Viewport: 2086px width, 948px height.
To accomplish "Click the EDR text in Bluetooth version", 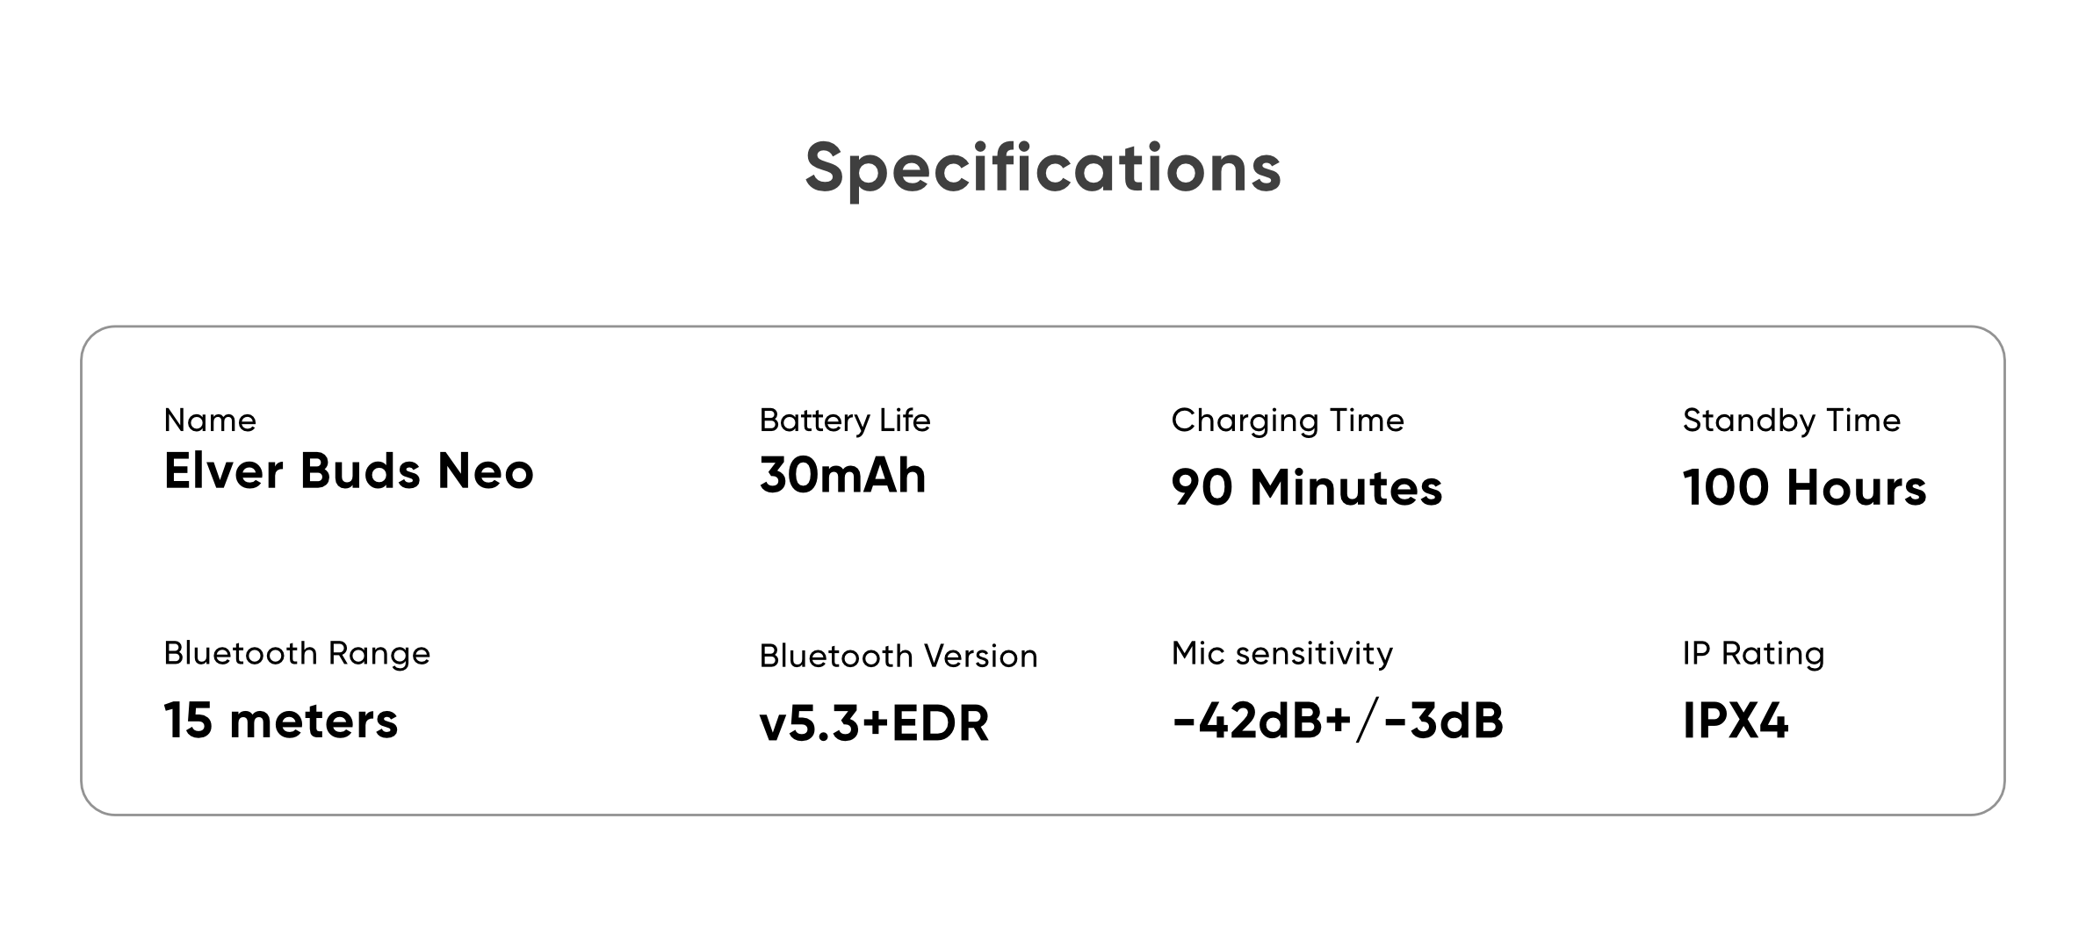I will tap(940, 724).
